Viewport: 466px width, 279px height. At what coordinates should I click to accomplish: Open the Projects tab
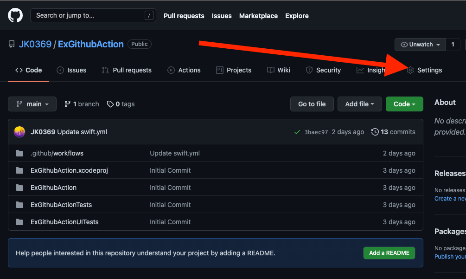(x=234, y=70)
